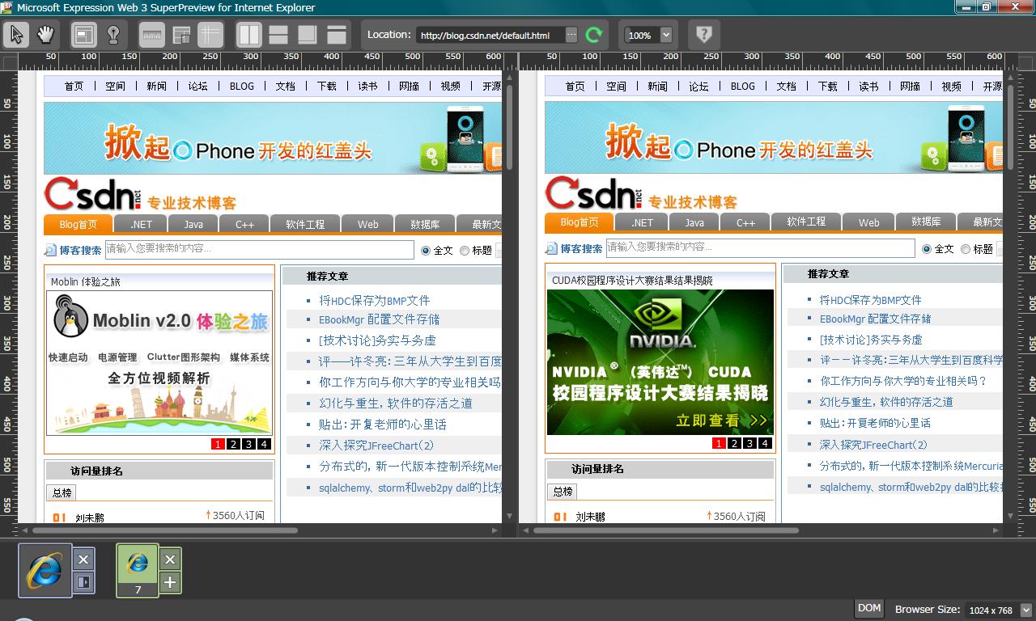Screen dimensions: 1036x621
Task: Remove the baseline browser
Action: pyautogui.click(x=83, y=560)
